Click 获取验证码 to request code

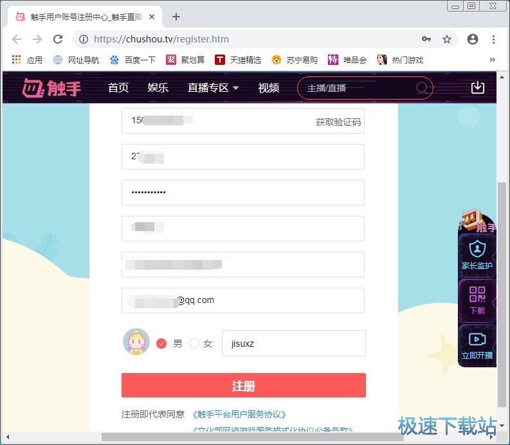point(338,122)
